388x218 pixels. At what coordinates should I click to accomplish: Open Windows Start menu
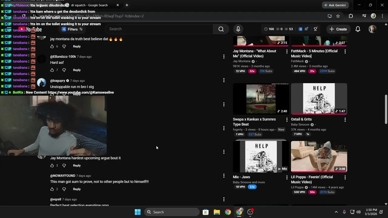pos(138,212)
